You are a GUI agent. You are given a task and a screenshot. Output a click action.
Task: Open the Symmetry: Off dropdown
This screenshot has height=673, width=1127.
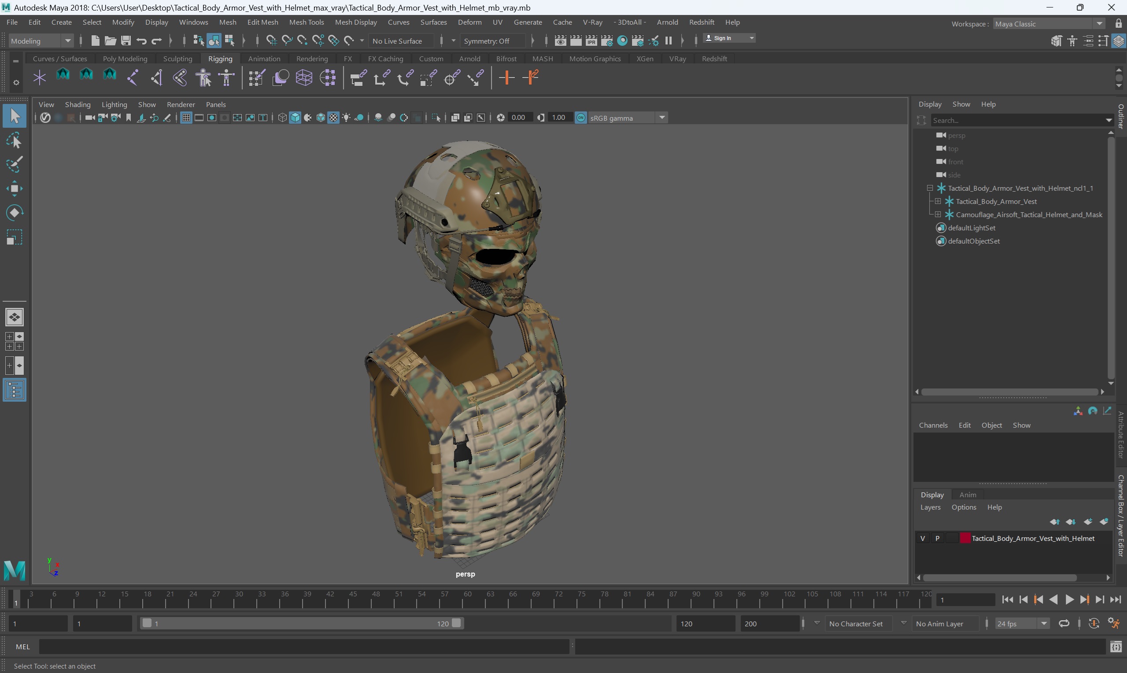tap(492, 41)
